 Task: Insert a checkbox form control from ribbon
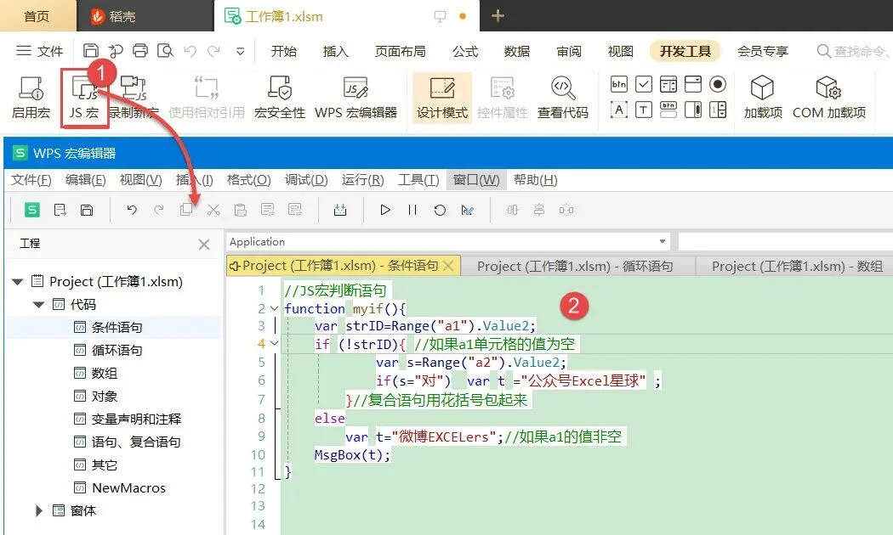coord(644,84)
